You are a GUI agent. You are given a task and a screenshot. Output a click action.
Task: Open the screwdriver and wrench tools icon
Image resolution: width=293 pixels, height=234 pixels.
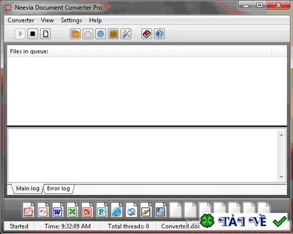tap(126, 34)
